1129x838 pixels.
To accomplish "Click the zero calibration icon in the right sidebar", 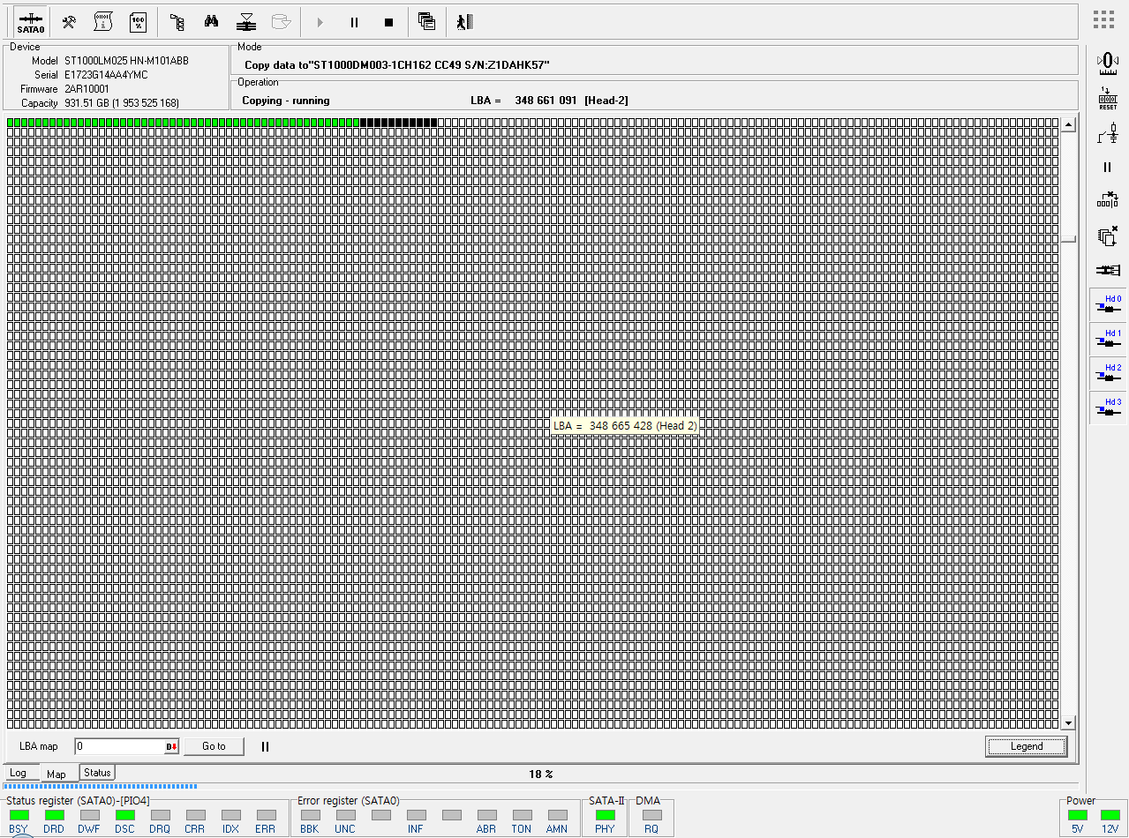I will pos(1107,61).
